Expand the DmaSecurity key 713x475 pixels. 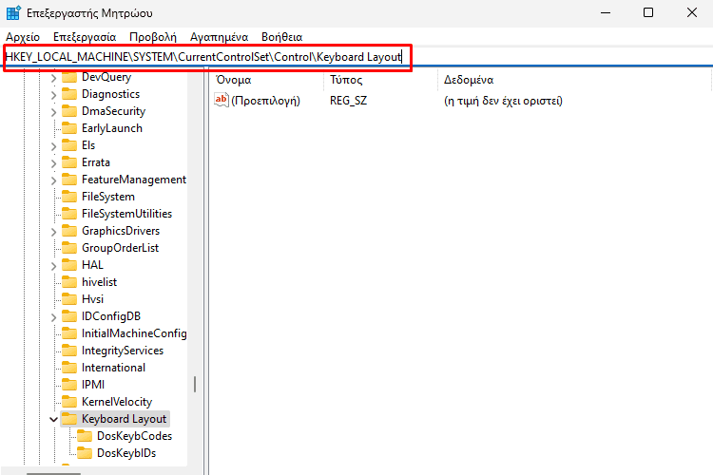(x=53, y=112)
